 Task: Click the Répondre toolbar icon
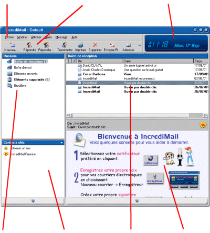pos(29,45)
